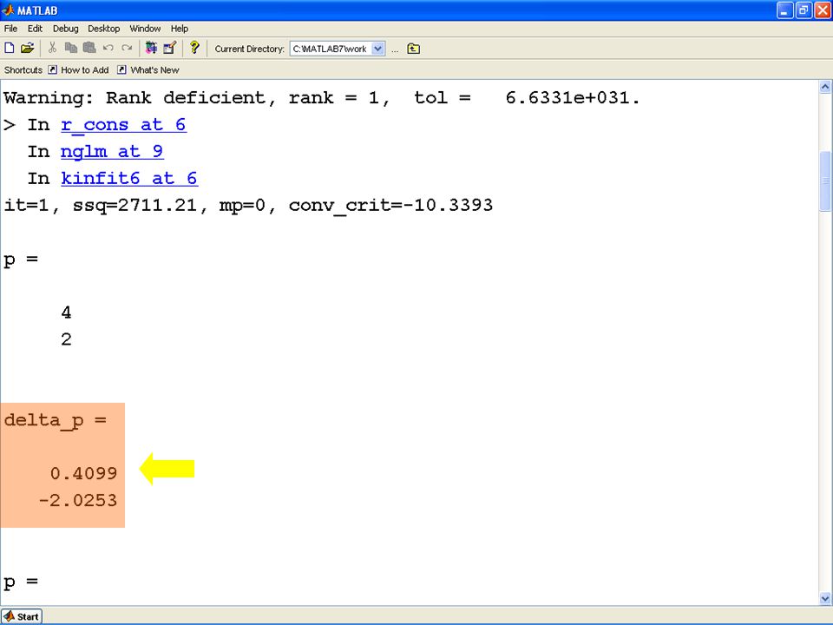Click the MATLAB logo in title bar

(x=8, y=10)
